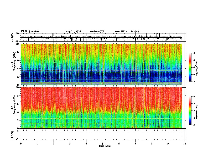Click time axis tick label "5"

103,144
